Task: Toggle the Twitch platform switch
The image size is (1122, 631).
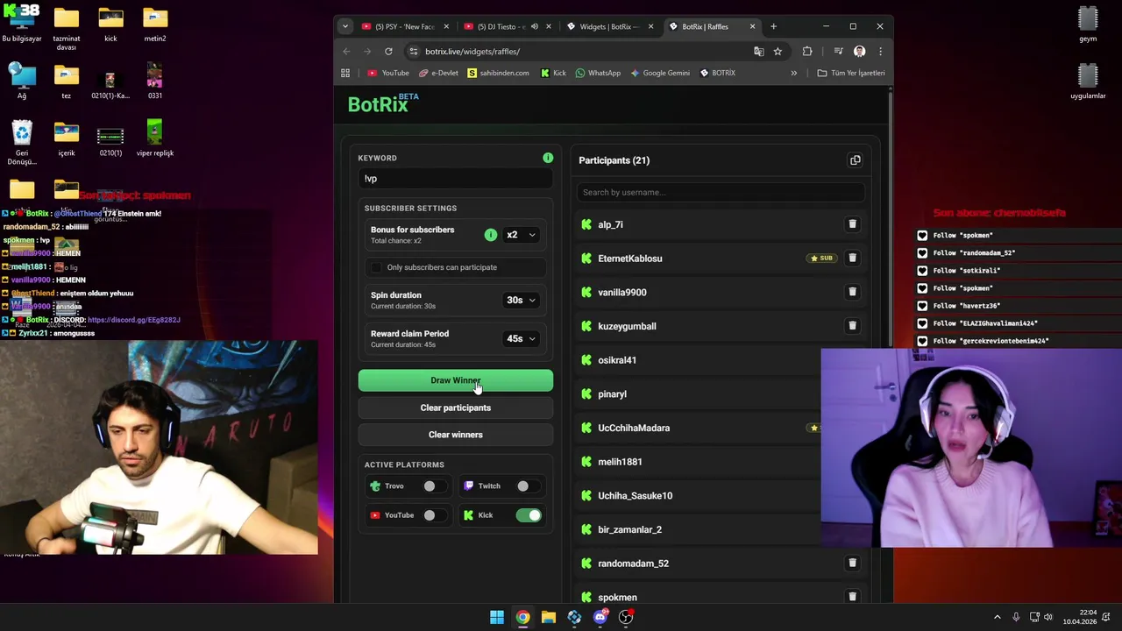Action: [x=527, y=486]
